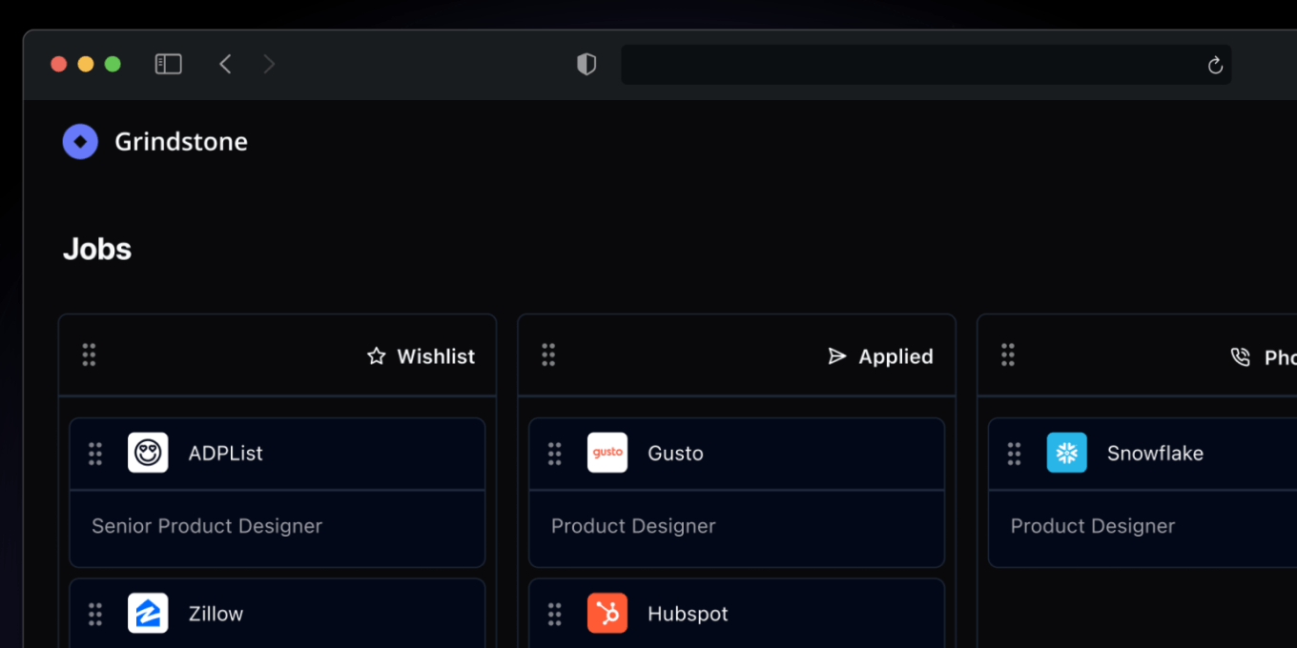Click the Applied paper plane icon
Image resolution: width=1297 pixels, height=648 pixels.
837,356
